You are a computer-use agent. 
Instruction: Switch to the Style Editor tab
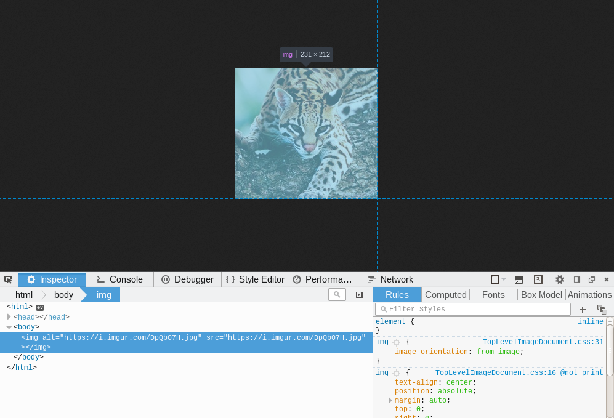tap(256, 279)
